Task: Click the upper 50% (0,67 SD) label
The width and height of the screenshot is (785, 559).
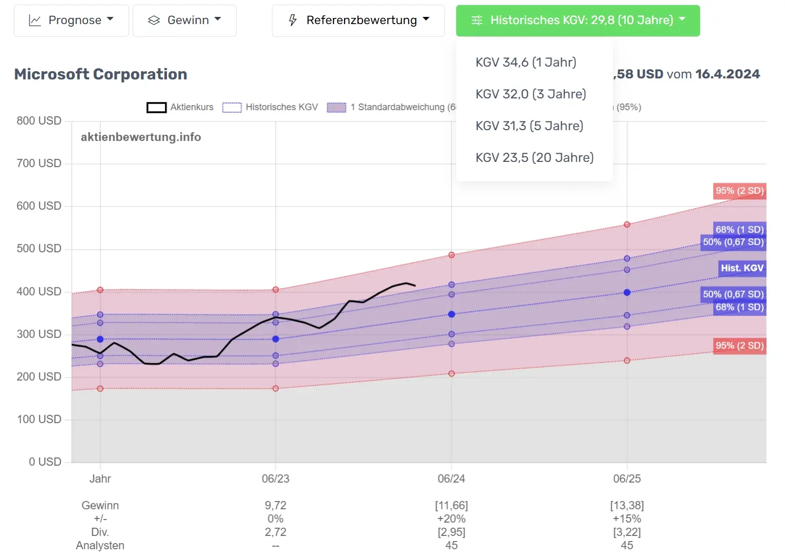Action: (x=733, y=242)
